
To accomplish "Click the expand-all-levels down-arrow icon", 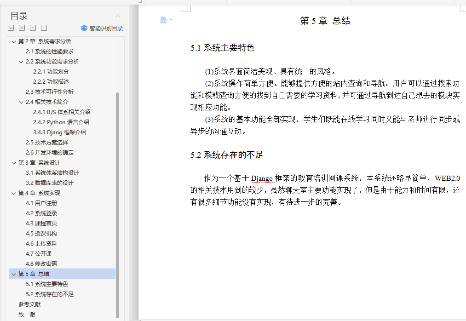I will 11,28.
